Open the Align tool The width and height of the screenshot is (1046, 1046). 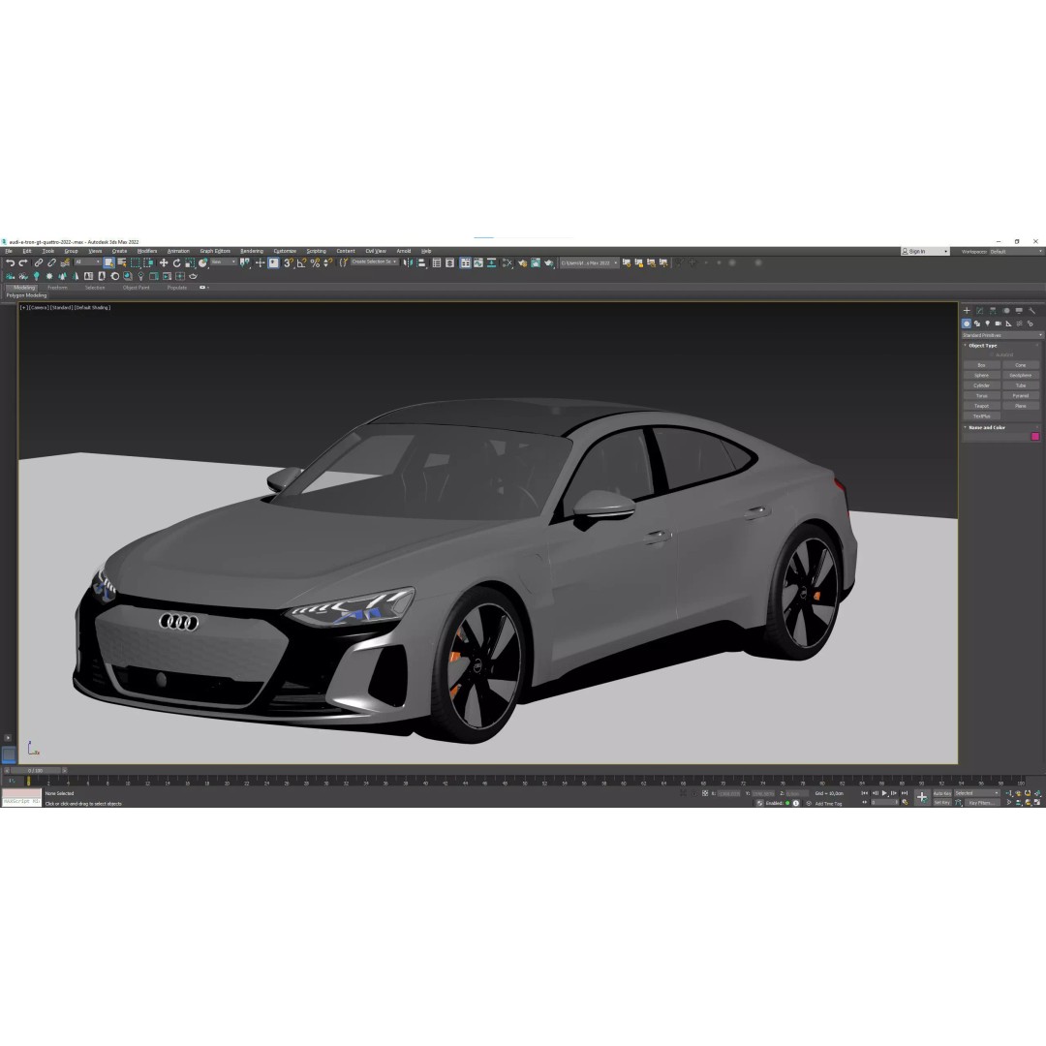pos(421,262)
